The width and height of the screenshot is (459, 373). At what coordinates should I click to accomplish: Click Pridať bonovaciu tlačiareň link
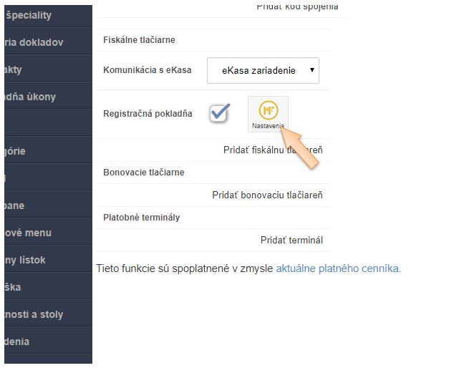click(x=267, y=195)
